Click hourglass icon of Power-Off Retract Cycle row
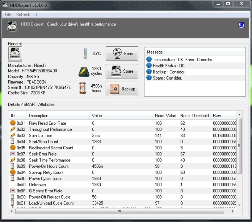The image size is (252, 222). click(x=12, y=197)
